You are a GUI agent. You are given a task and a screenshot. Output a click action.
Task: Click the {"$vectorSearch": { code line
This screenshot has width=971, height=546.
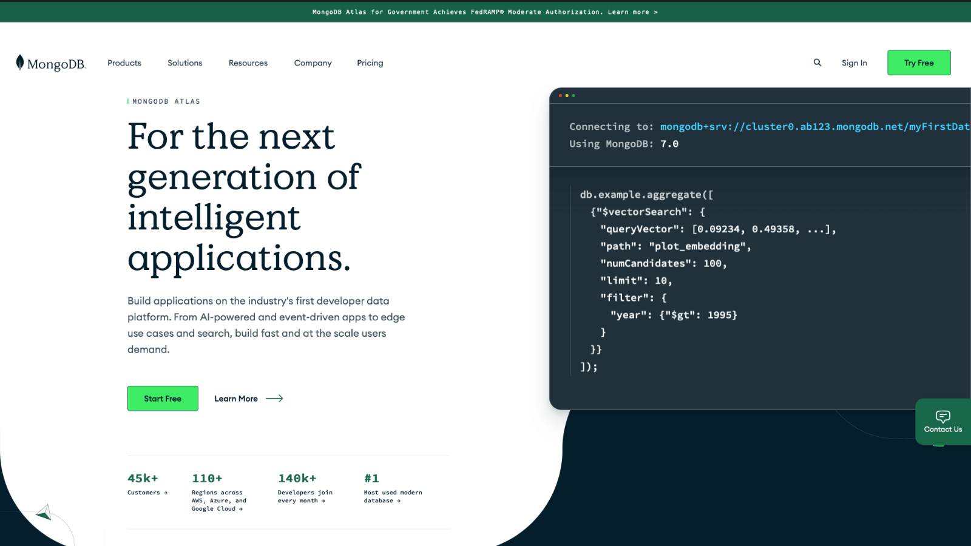(x=648, y=212)
